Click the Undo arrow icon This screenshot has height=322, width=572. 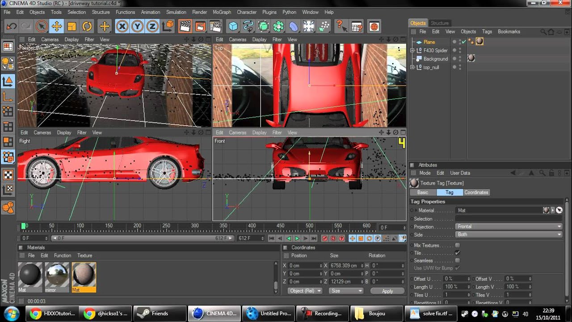tap(12, 26)
